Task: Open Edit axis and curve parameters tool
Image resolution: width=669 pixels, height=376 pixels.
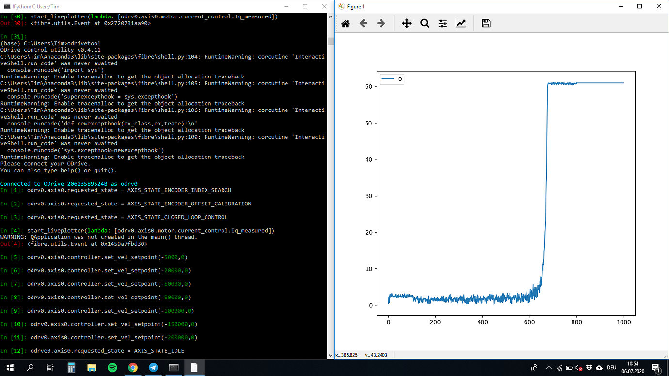Action: click(461, 23)
